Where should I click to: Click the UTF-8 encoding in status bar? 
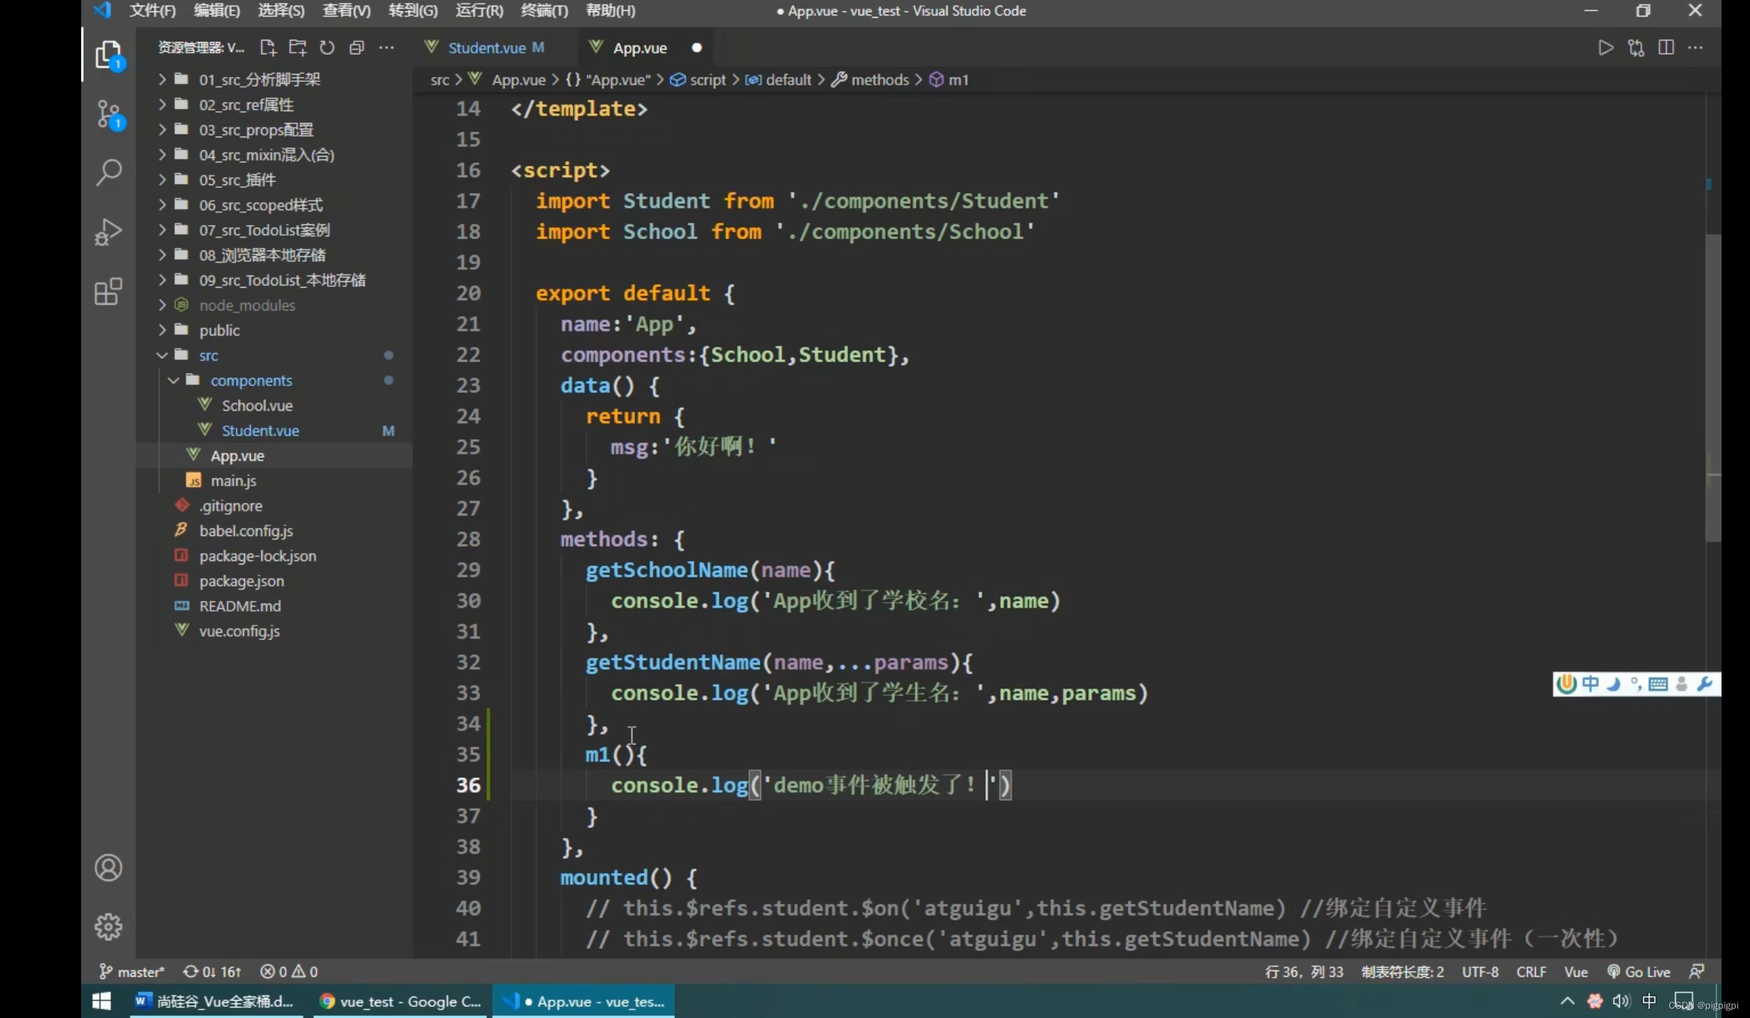click(1480, 972)
